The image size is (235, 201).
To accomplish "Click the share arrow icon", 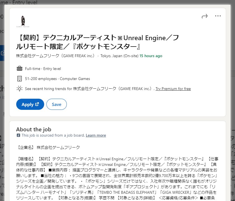I will [205, 16].
